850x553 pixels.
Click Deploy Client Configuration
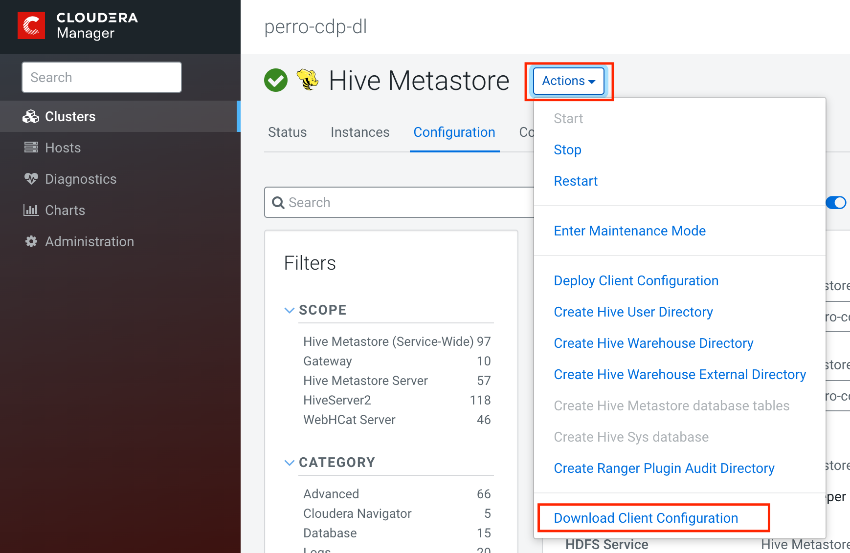636,280
